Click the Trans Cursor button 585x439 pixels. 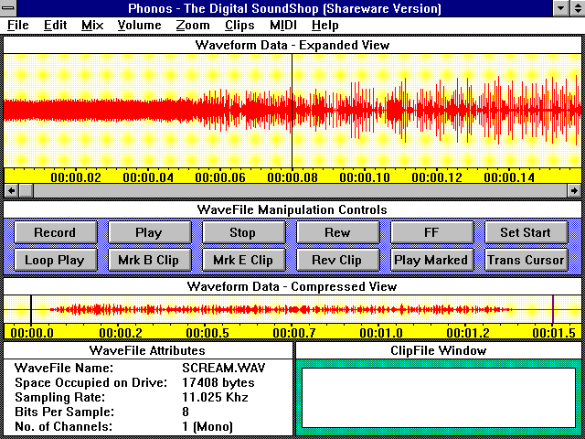click(526, 260)
